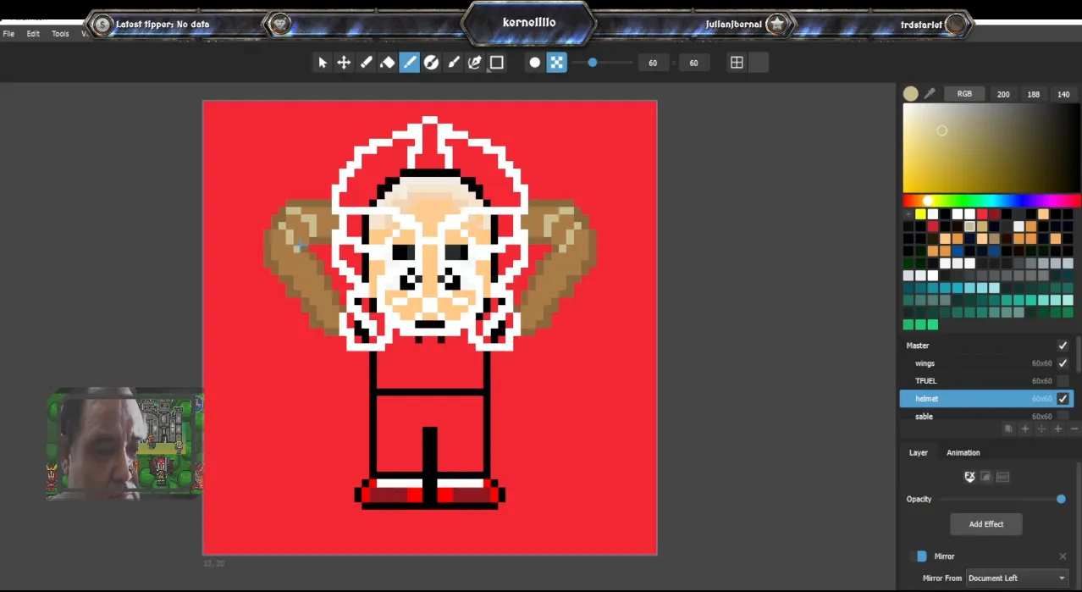This screenshot has width=1082, height=592.
Task: Click the Opacity slider handle
Action: point(1061,500)
